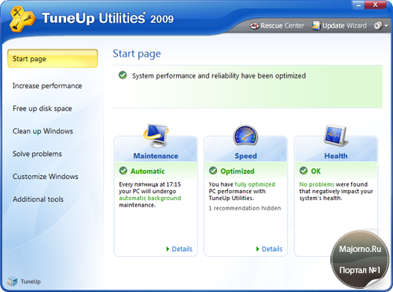Open Solve problems section
This screenshot has height=292, width=393.
point(37,154)
